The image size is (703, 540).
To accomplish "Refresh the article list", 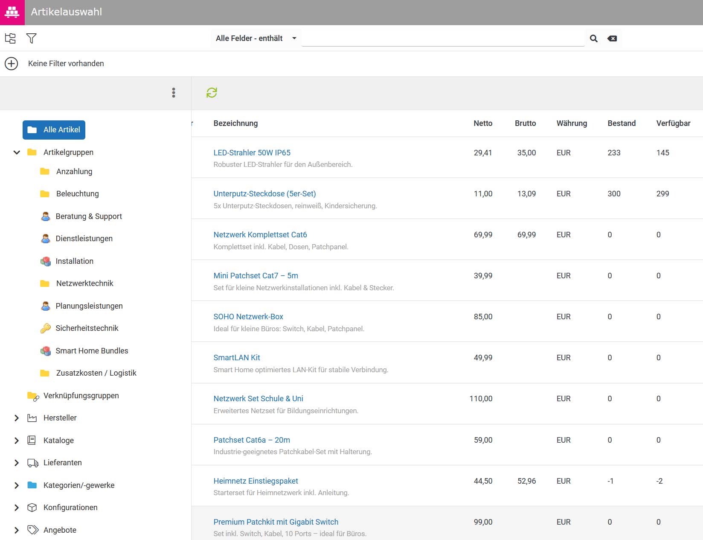I will point(212,93).
